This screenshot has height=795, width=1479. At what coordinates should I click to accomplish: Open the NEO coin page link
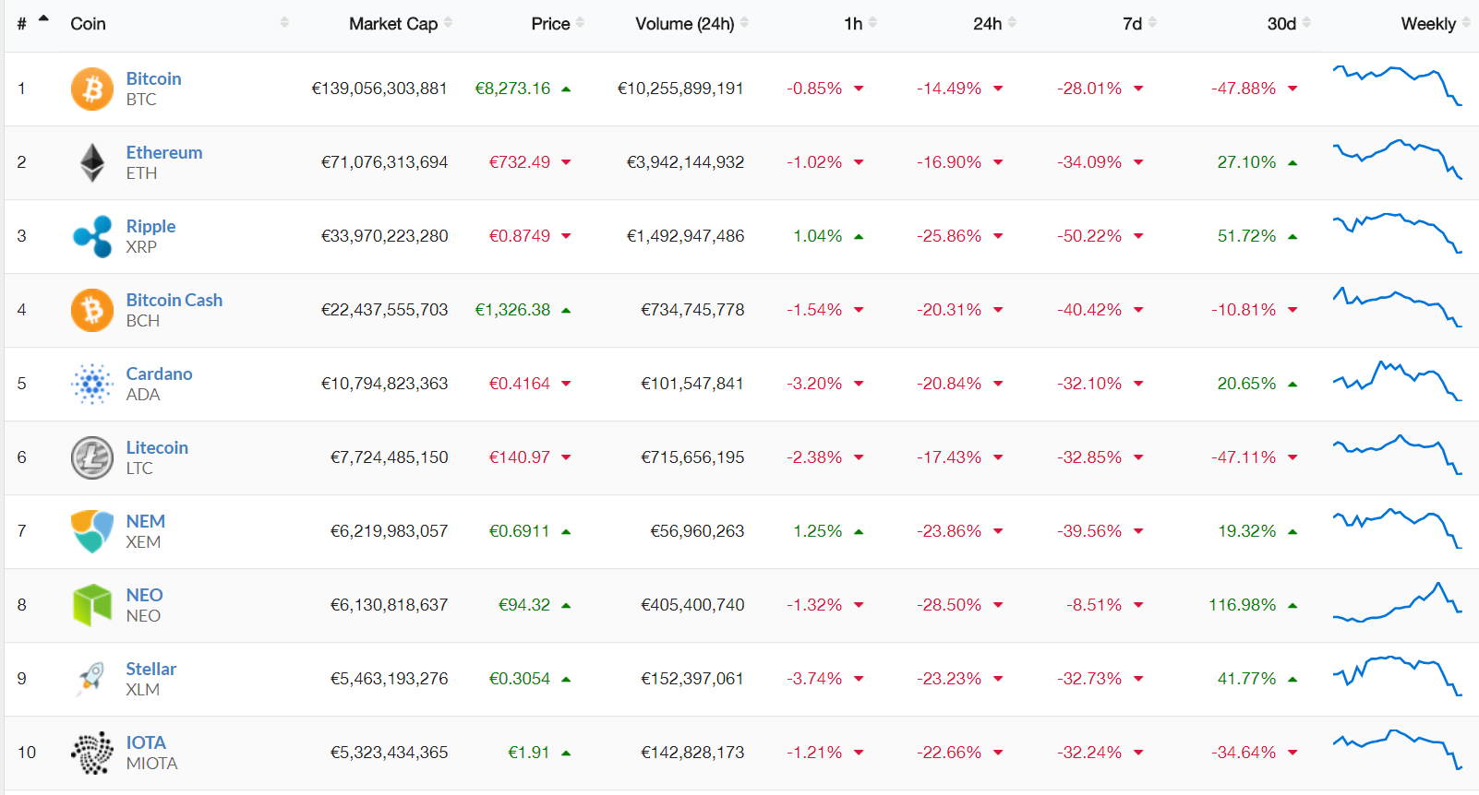[x=144, y=596]
